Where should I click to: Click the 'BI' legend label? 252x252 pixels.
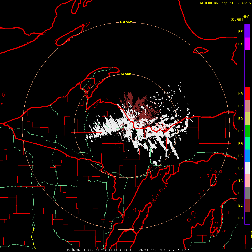tap(240, 206)
